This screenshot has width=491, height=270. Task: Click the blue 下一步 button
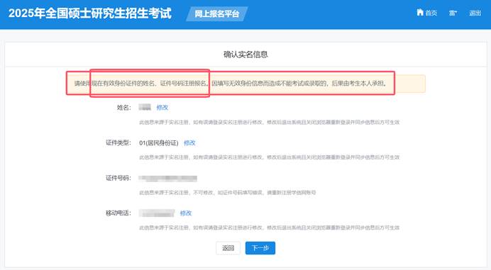click(x=260, y=248)
